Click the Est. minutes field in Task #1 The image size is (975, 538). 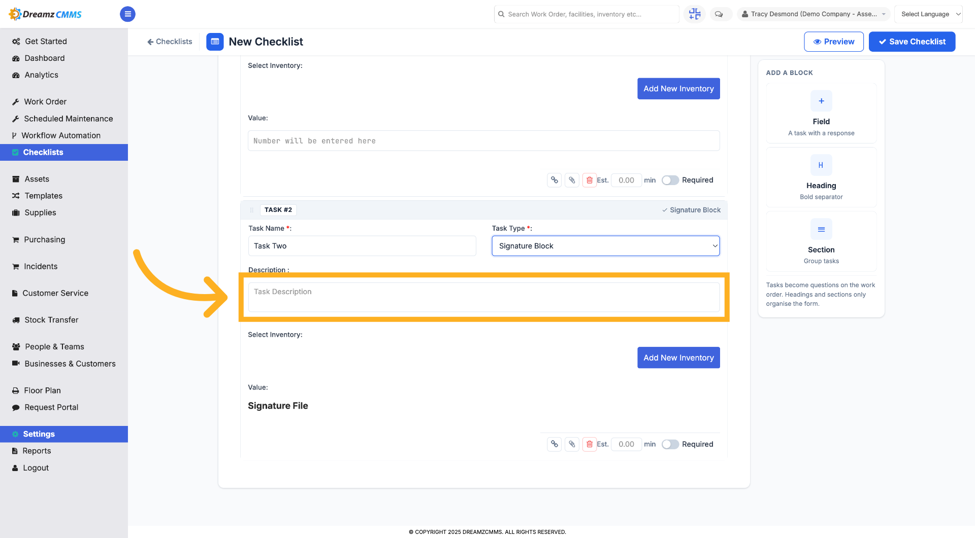pos(626,180)
